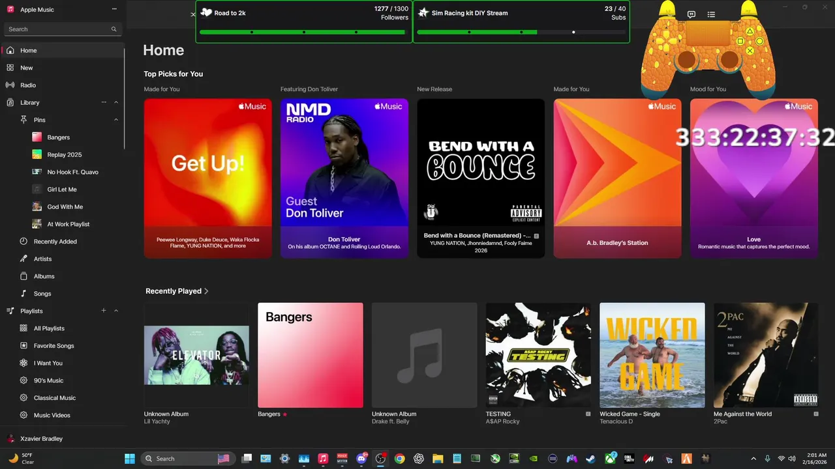Click the sidebar vertical scrollbar
The height and width of the screenshot is (469, 835).
[x=124, y=98]
